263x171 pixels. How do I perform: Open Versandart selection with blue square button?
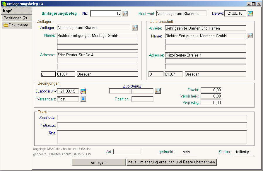(83, 99)
